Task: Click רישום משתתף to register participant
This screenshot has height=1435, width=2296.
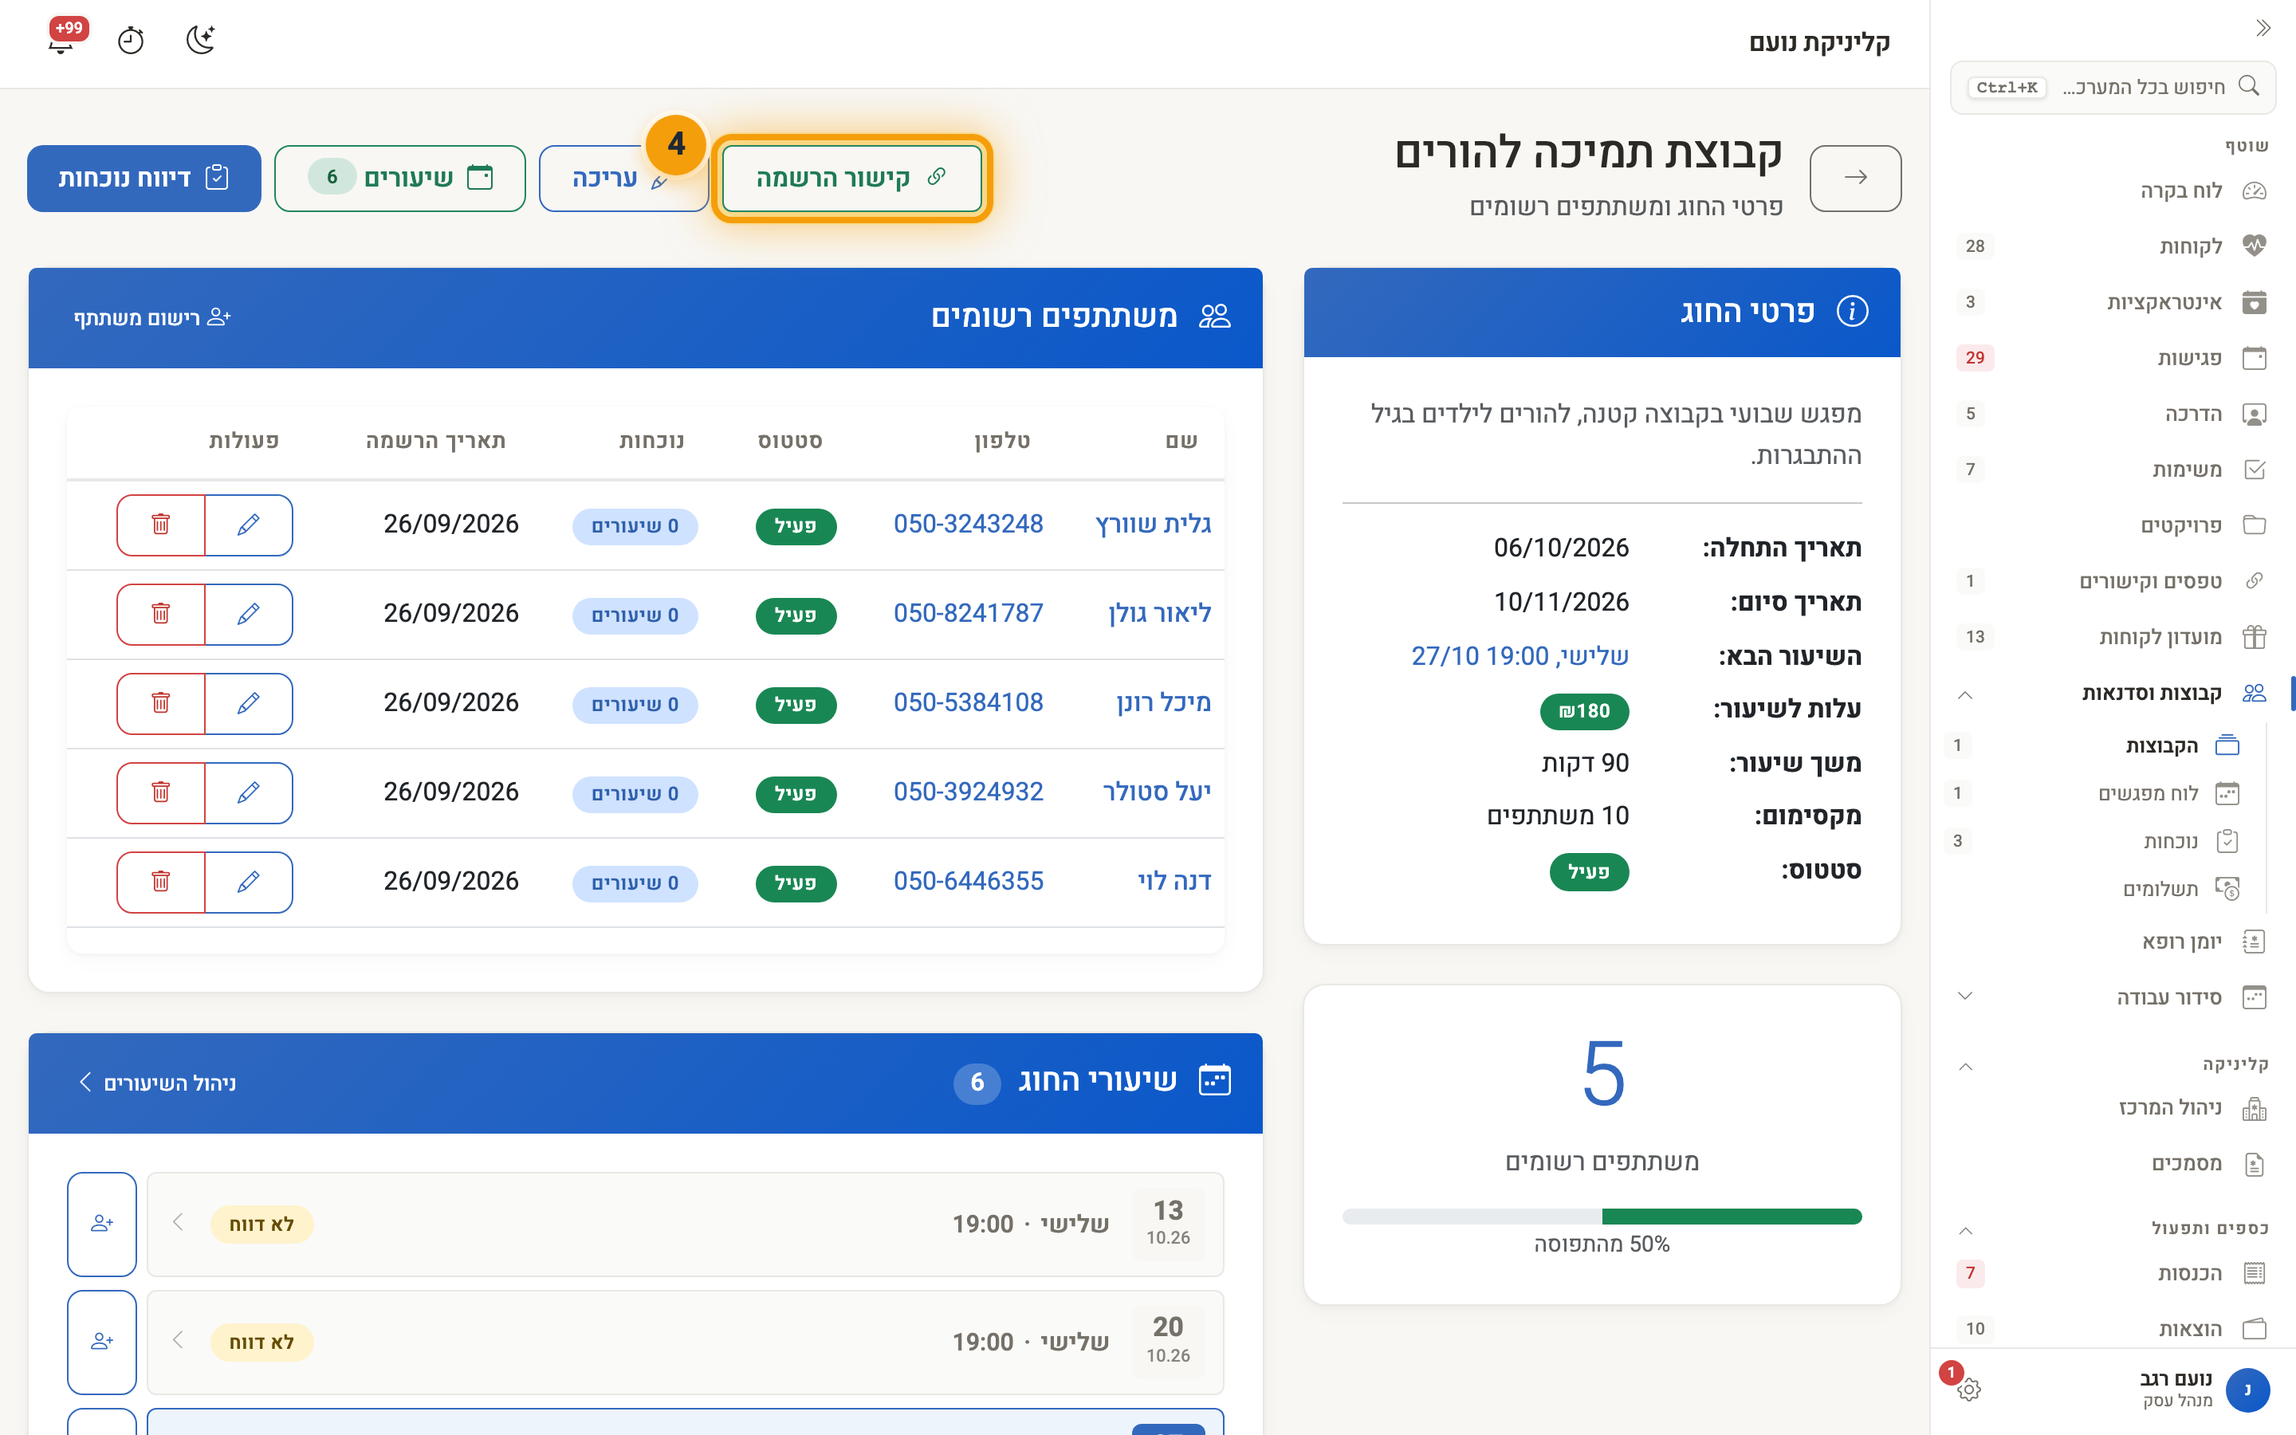Action: tap(153, 317)
